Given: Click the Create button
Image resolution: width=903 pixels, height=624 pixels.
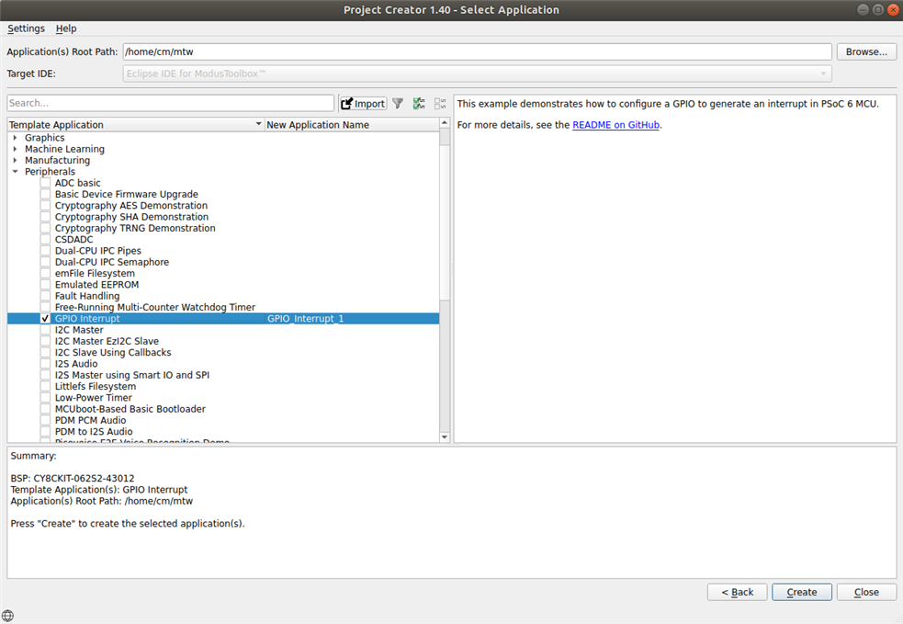Looking at the screenshot, I should (802, 592).
